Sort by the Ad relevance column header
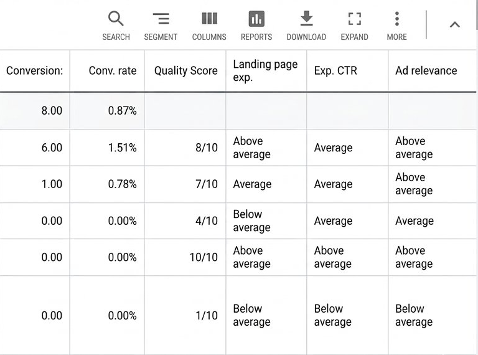478x355 pixels. pyautogui.click(x=426, y=71)
